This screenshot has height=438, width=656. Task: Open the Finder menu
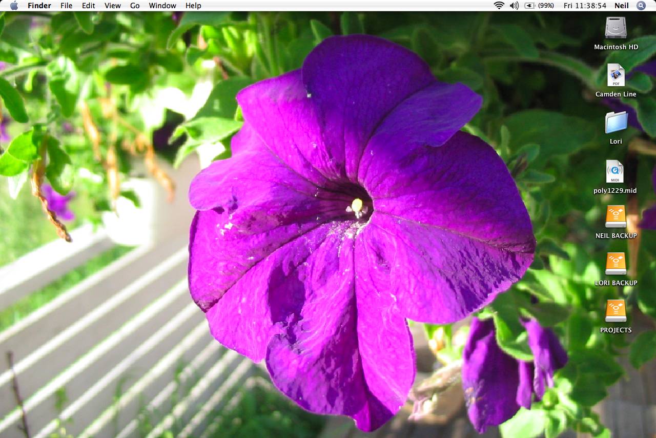(x=39, y=6)
